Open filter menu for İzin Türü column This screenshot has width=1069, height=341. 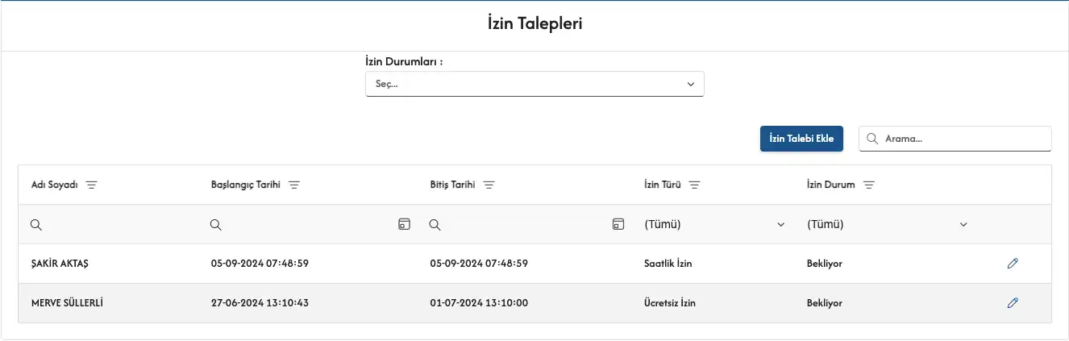point(694,185)
